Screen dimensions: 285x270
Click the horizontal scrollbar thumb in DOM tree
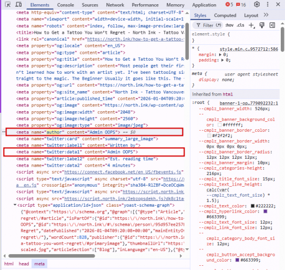tap(52, 256)
